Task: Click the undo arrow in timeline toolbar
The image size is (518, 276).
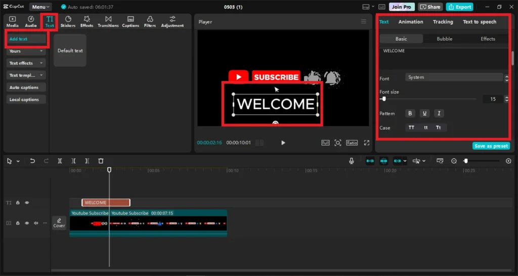Action: coord(32,161)
